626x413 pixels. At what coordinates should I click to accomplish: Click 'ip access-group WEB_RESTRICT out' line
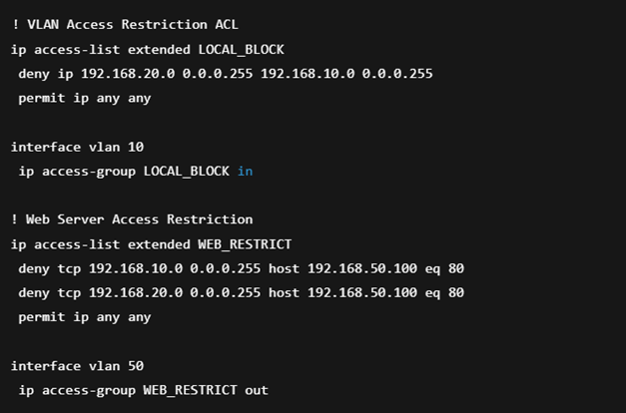point(143,390)
